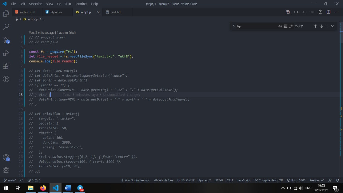343x193 pixels.
Task: Toggle Match Case in find widget
Action: (x=280, y=26)
